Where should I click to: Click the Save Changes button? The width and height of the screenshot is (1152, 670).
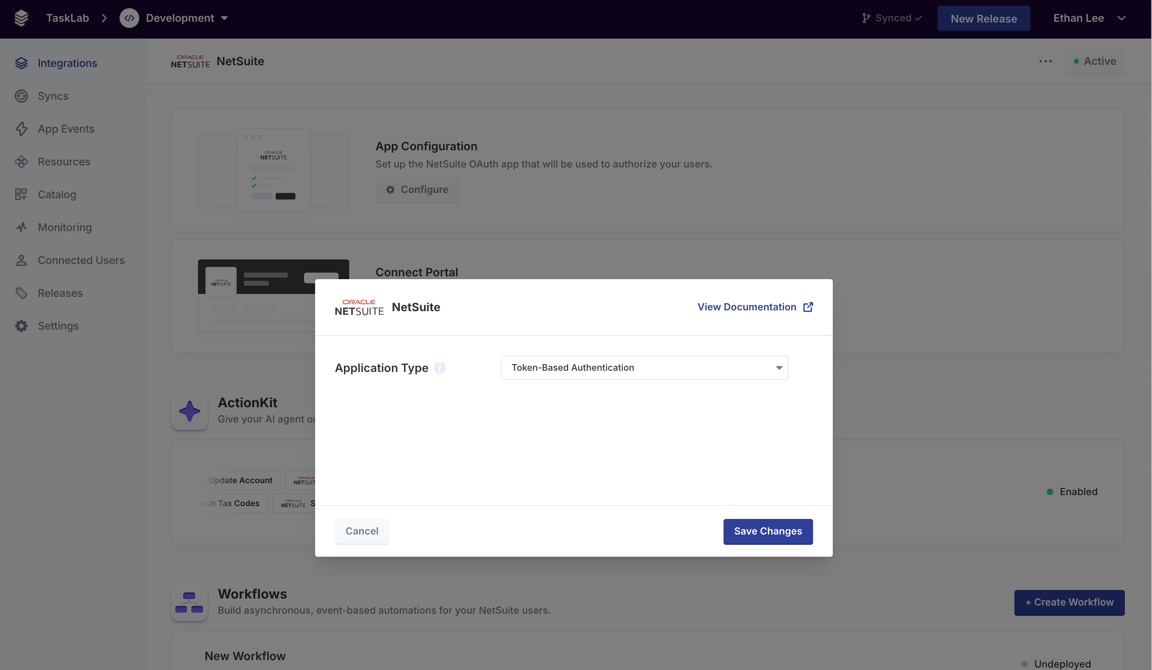[x=768, y=531]
